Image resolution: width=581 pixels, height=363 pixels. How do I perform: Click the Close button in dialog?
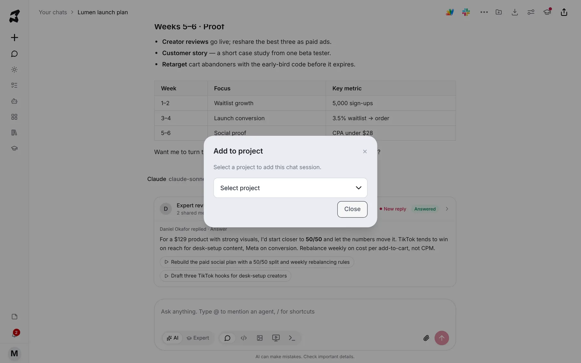coord(352,209)
